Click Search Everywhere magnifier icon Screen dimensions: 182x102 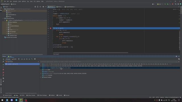[x=176, y=4]
